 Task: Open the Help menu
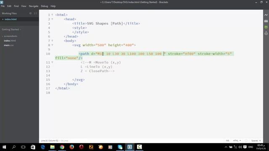click(x=53, y=6)
